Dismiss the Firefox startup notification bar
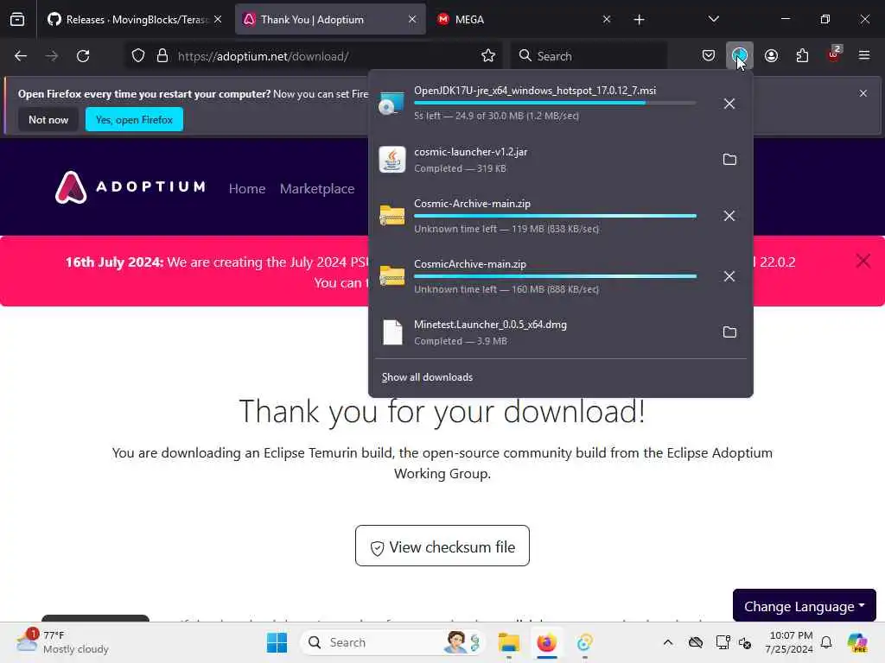This screenshot has width=885, height=663. tap(863, 93)
